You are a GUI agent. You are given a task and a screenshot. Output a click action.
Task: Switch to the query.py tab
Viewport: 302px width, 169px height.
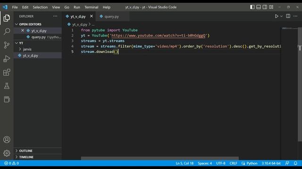[x=112, y=16]
